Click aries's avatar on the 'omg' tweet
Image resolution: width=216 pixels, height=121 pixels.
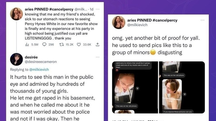point(118,23)
